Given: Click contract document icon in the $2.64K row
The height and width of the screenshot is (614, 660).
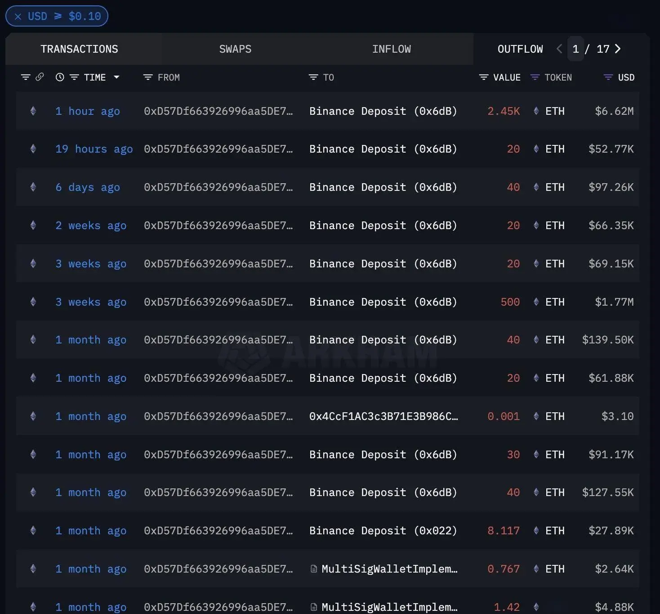Looking at the screenshot, I should coord(314,569).
